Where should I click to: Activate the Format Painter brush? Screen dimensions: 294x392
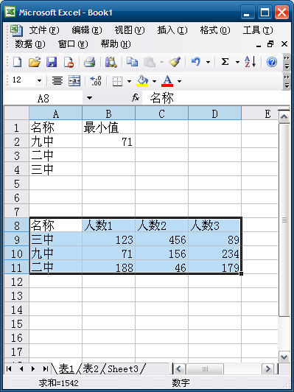point(175,62)
